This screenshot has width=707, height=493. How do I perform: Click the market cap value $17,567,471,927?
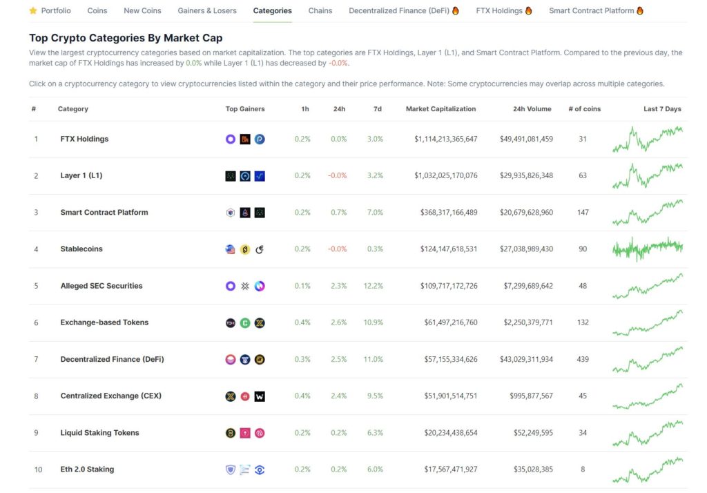(450, 470)
